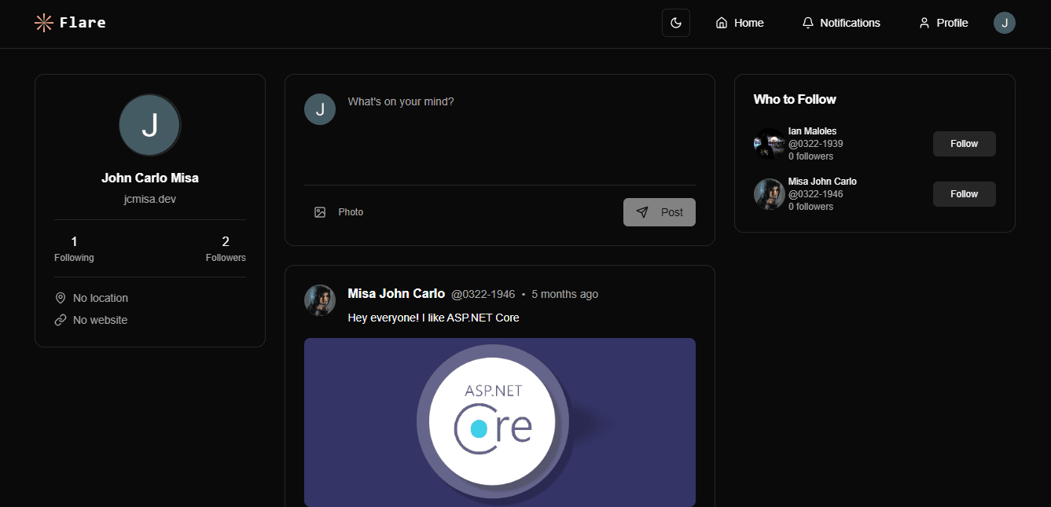Follow Ian Maloles
The height and width of the screenshot is (507, 1051).
point(965,144)
